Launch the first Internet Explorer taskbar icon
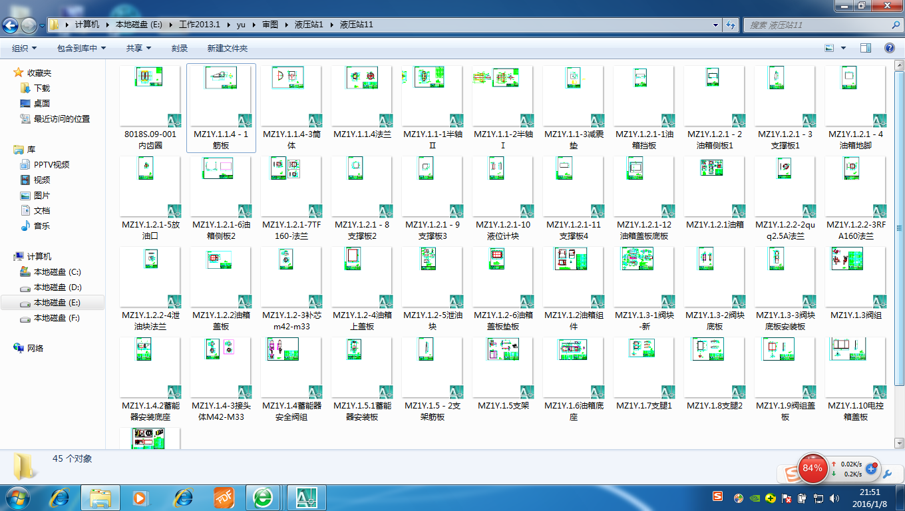The image size is (905, 511). click(60, 497)
